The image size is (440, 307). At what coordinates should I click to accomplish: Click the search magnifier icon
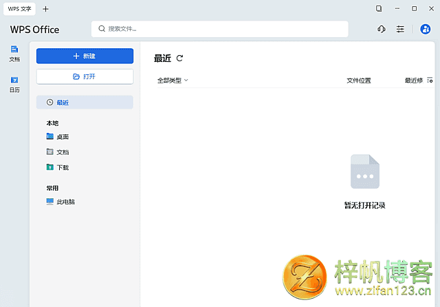pos(102,29)
